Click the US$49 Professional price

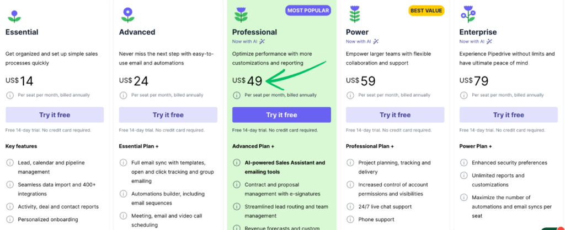(247, 81)
